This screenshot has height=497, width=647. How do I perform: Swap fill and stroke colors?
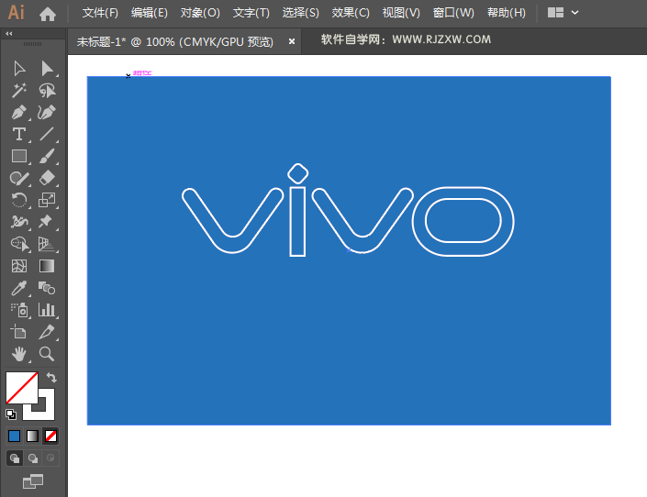point(51,377)
